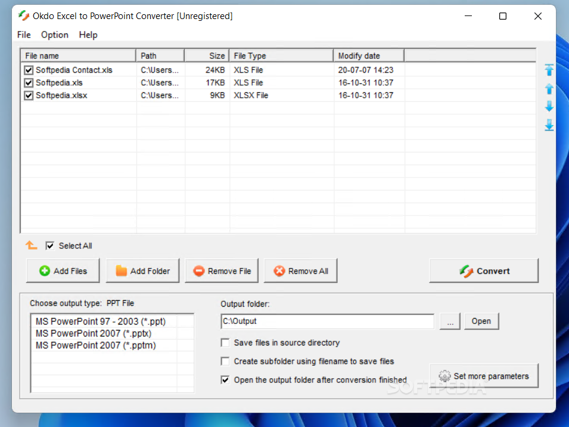
Task: Enable Save files in source directory
Action: 225,342
